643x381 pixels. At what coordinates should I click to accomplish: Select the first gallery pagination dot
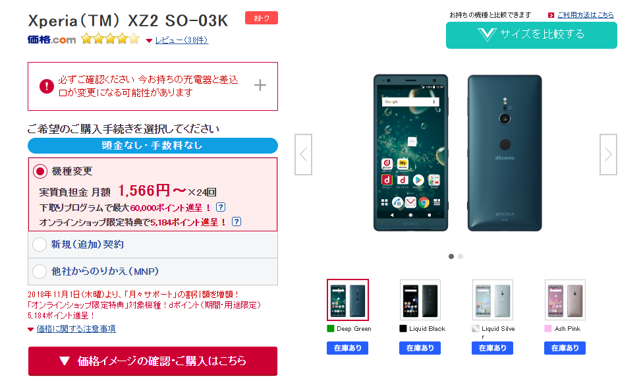pyautogui.click(x=451, y=256)
